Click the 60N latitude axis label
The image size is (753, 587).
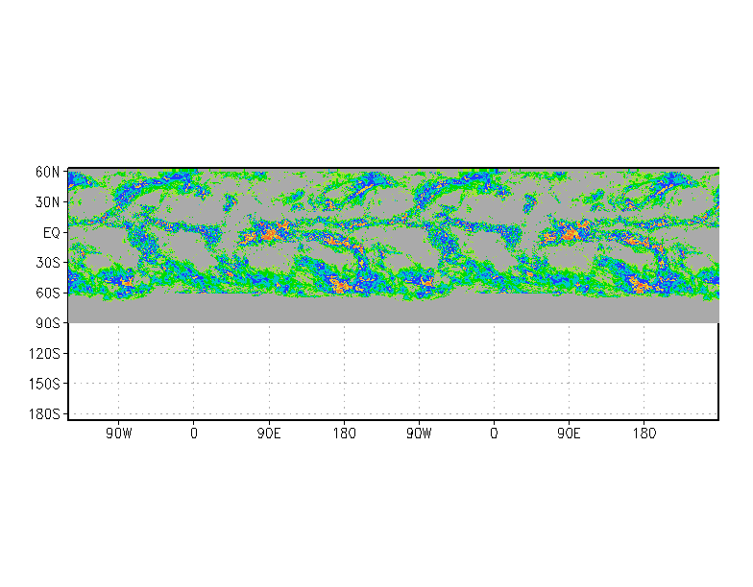click(x=48, y=172)
